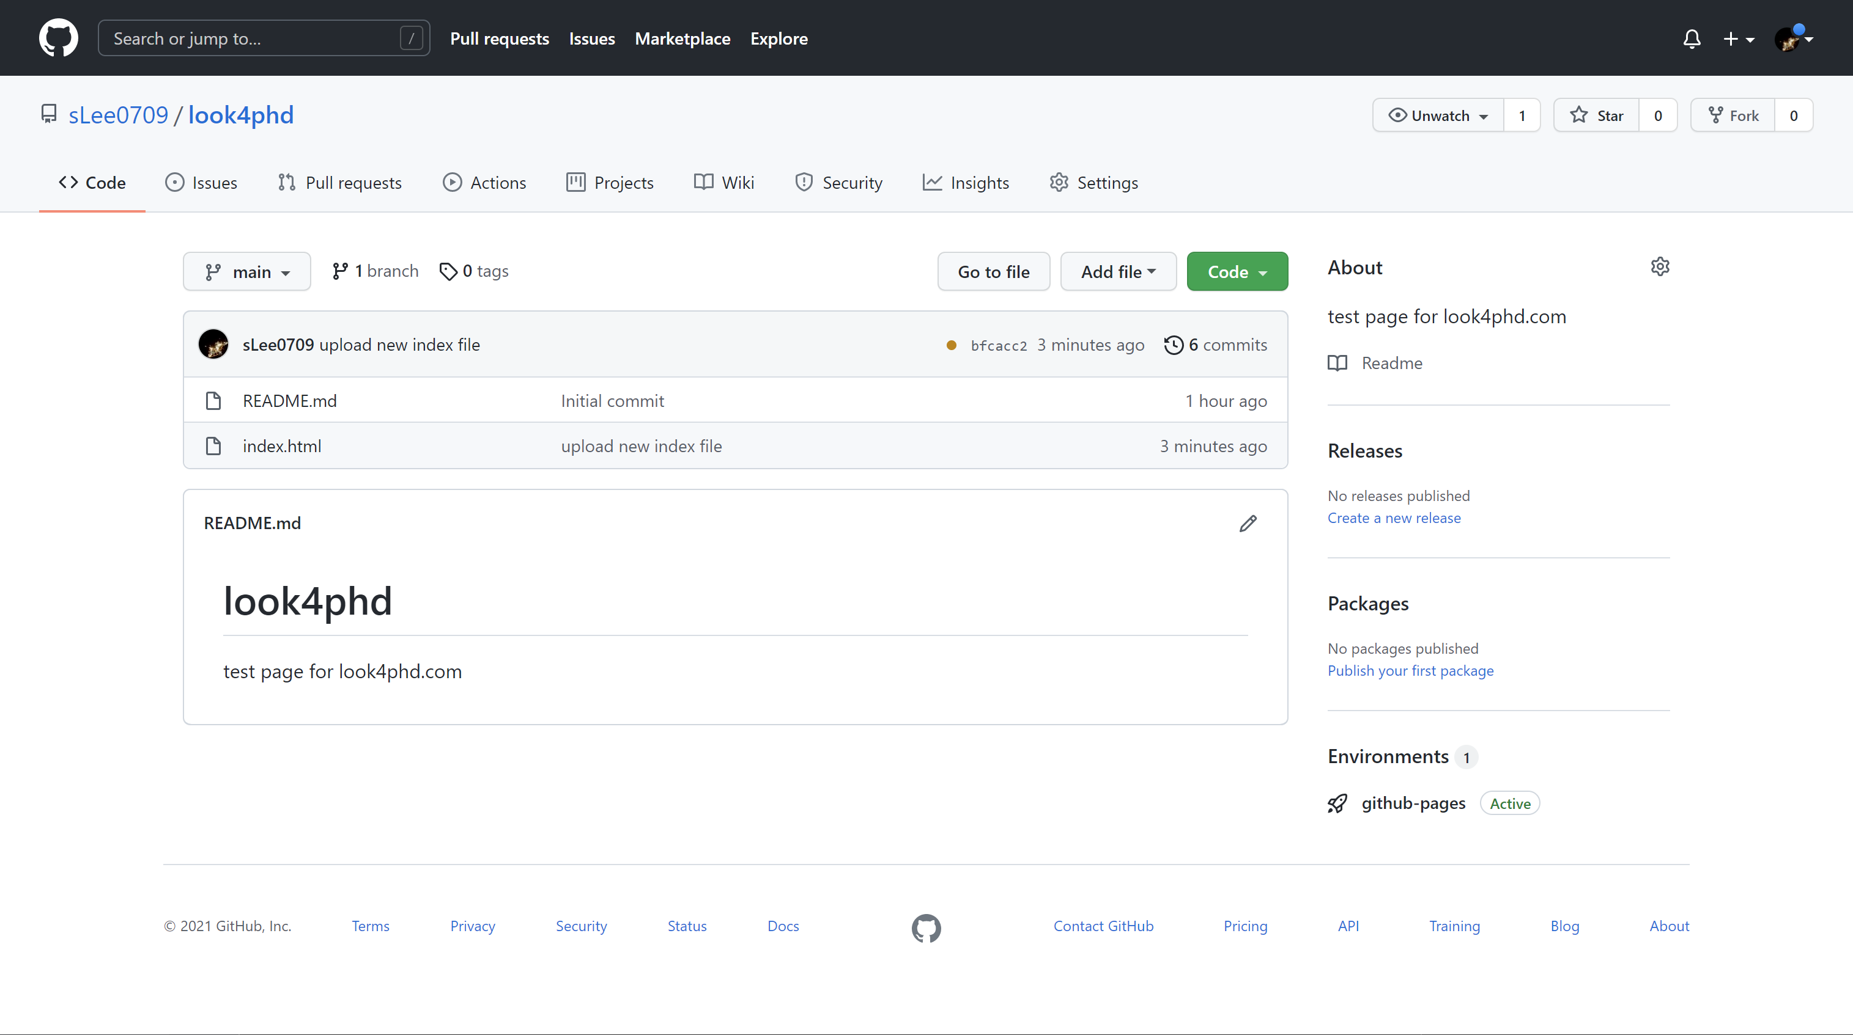Viewport: 1853px width, 1035px height.
Task: Click the Unwatch button
Action: 1438,115
